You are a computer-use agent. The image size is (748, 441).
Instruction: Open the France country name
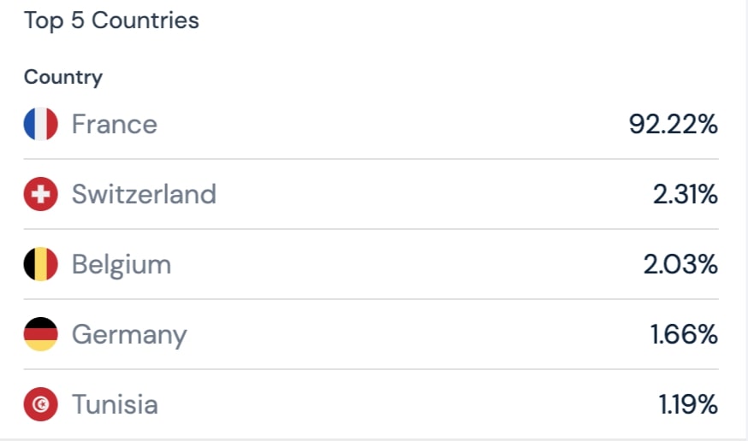coord(114,125)
